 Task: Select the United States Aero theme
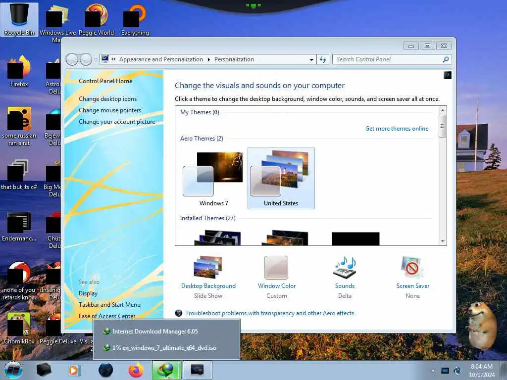click(x=281, y=178)
